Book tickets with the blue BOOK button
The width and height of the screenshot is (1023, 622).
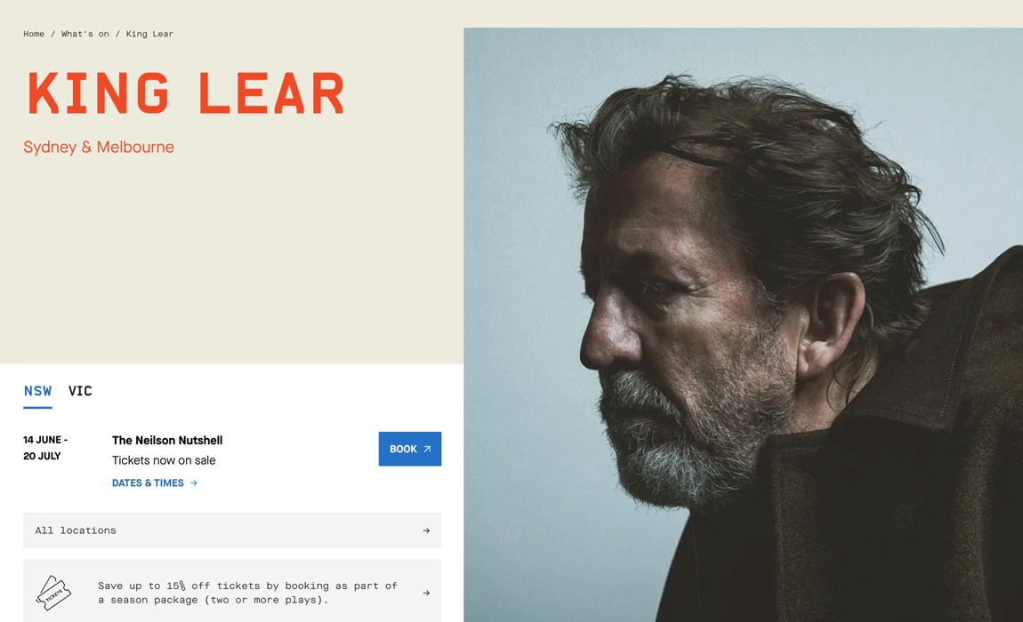410,449
